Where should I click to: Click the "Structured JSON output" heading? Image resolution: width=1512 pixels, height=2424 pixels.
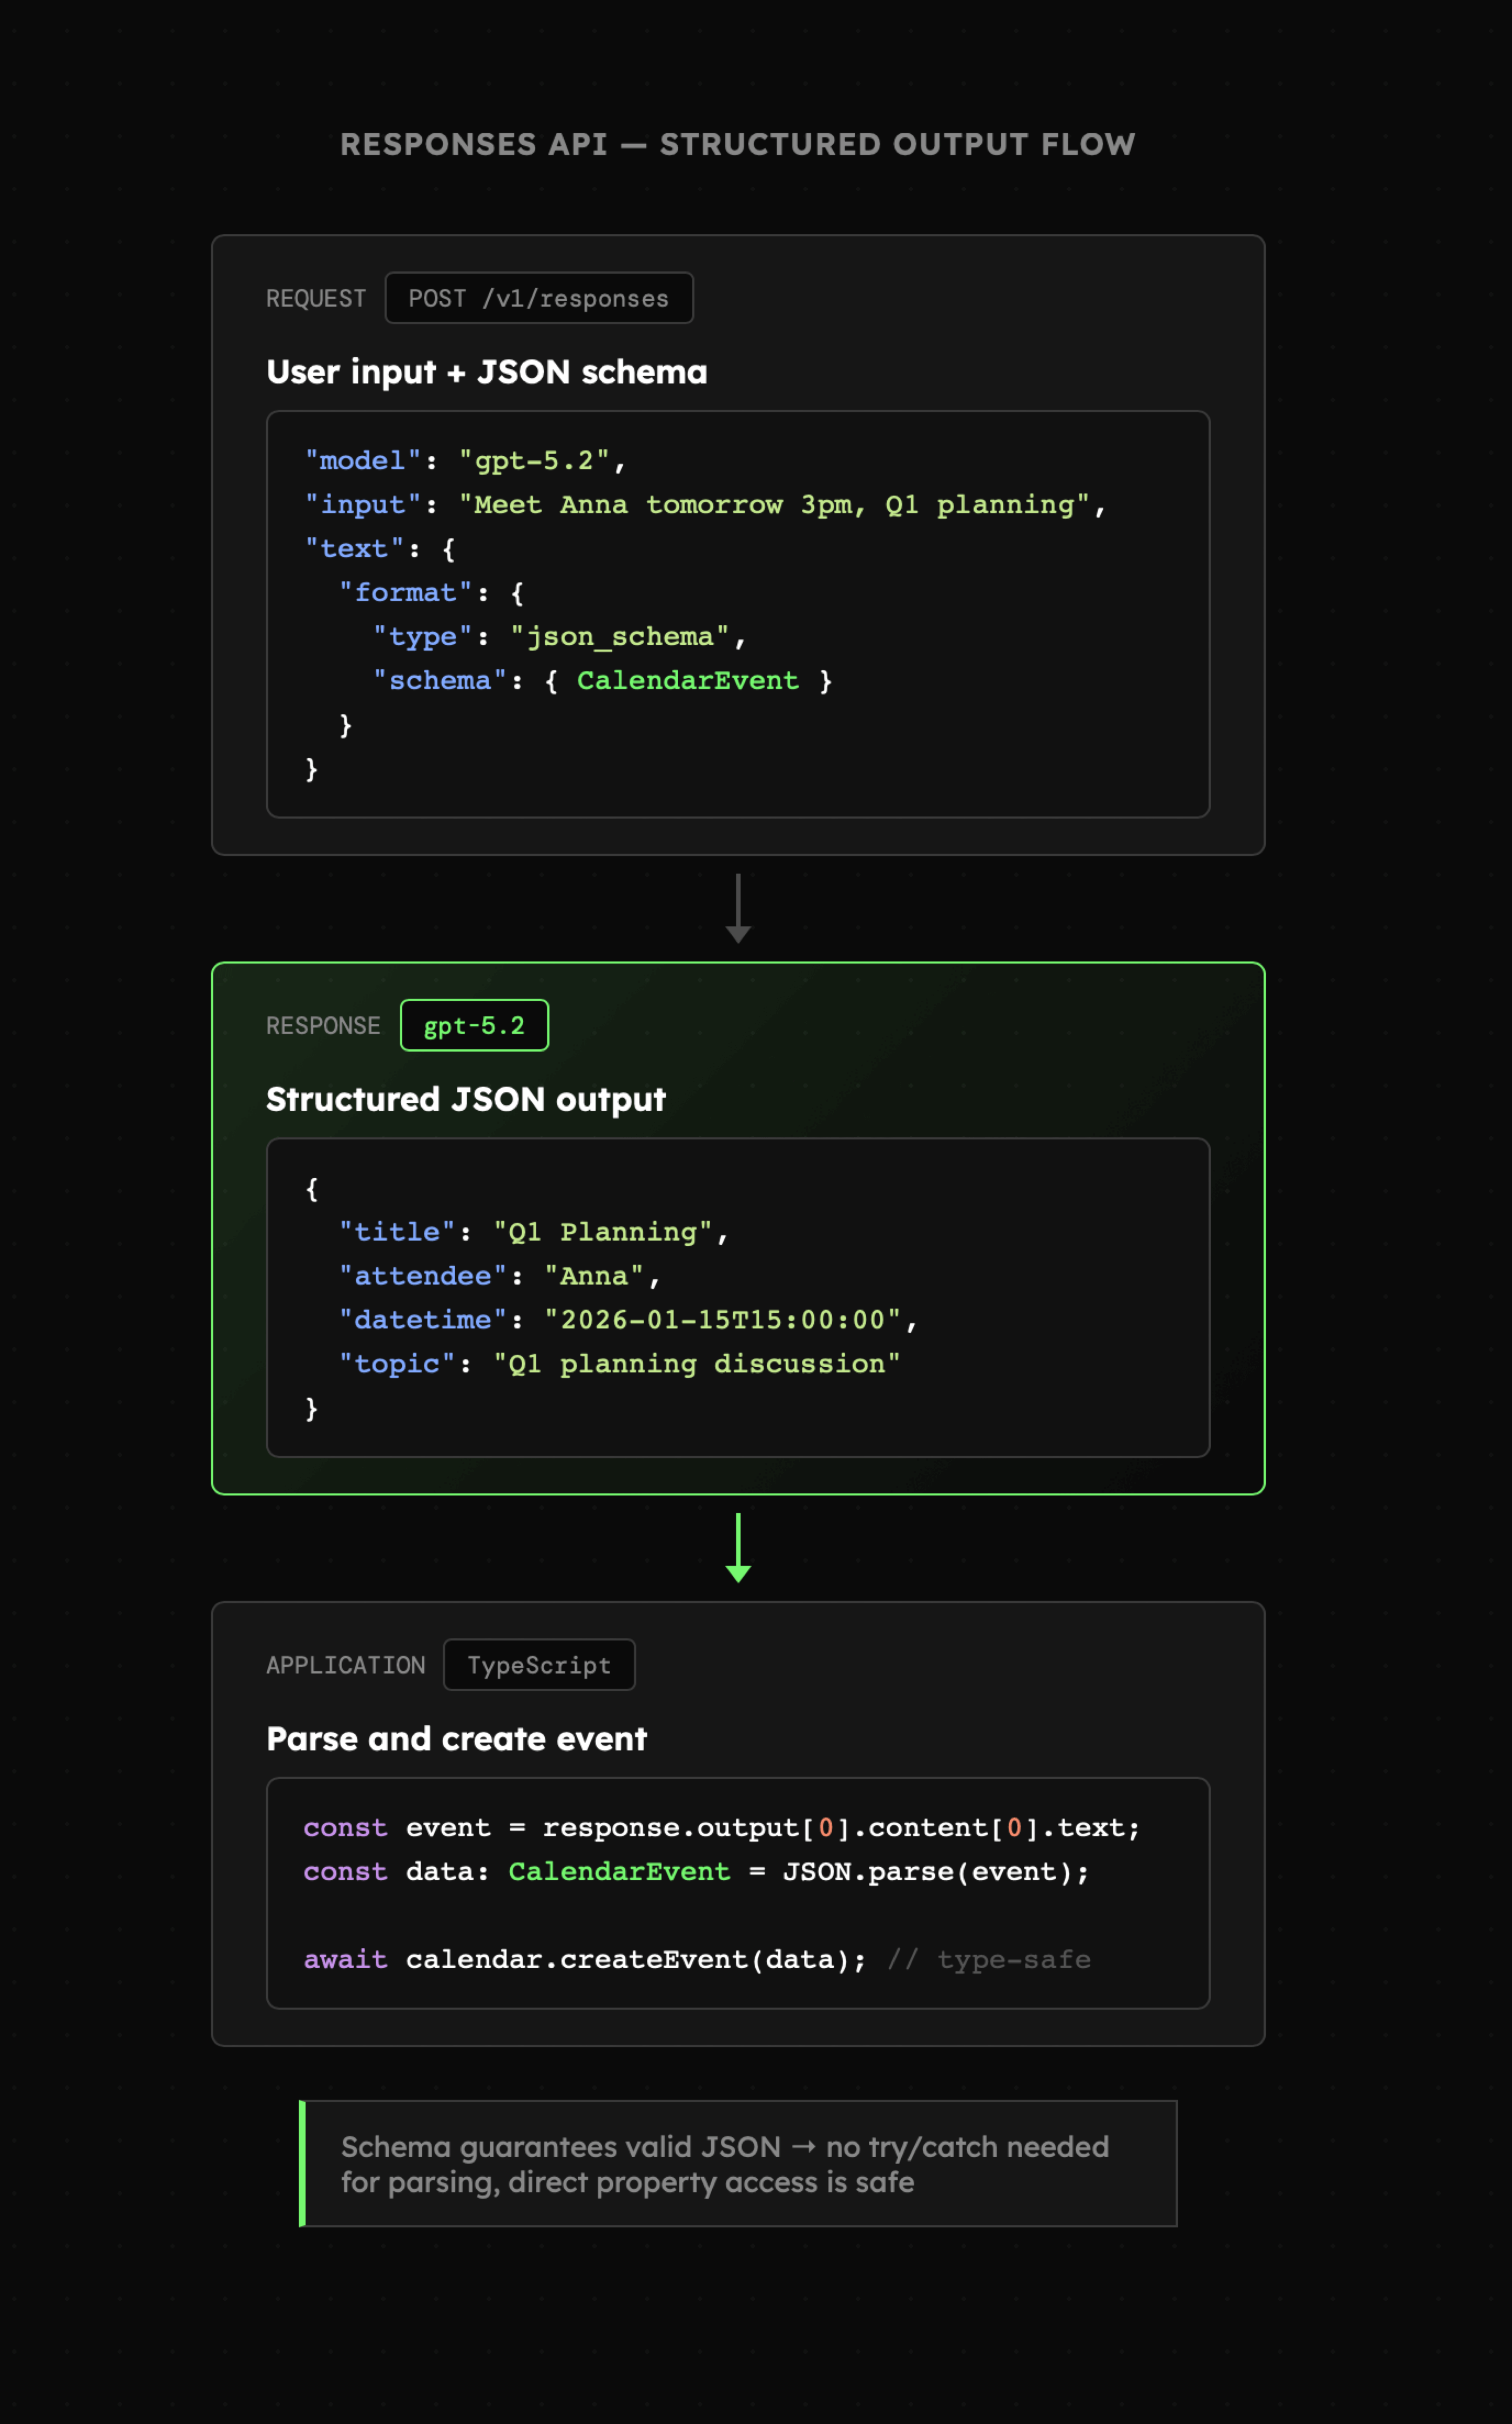[x=466, y=1099]
